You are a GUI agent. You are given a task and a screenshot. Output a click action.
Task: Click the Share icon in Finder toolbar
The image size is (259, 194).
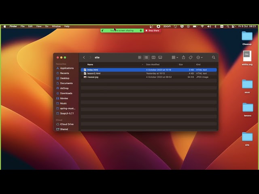183,57
